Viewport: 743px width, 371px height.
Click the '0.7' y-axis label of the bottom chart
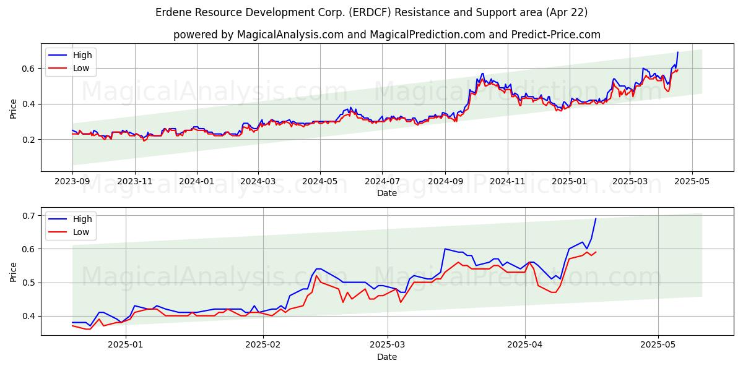(x=30, y=216)
